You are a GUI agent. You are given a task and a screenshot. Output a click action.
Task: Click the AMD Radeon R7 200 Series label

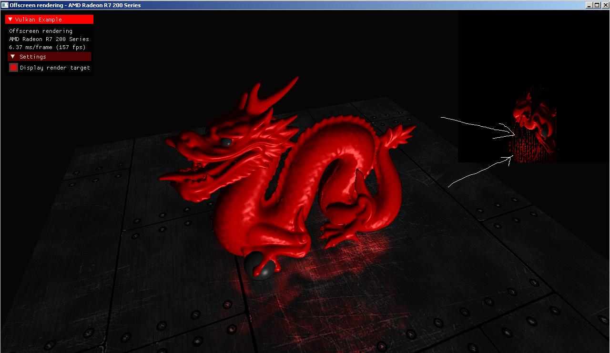point(49,39)
